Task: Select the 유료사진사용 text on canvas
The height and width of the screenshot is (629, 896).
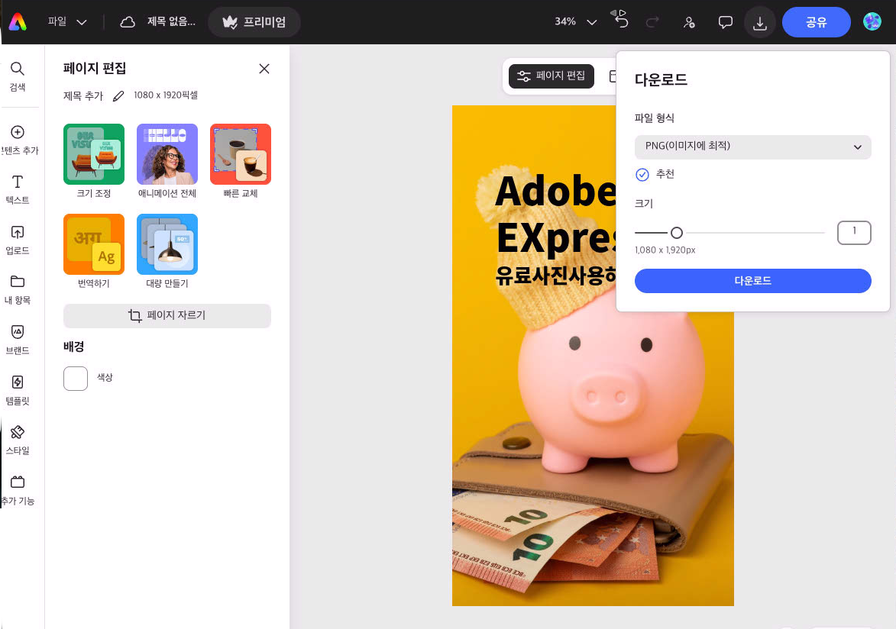Action: point(555,276)
